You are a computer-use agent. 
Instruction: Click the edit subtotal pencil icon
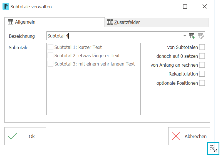201,36
